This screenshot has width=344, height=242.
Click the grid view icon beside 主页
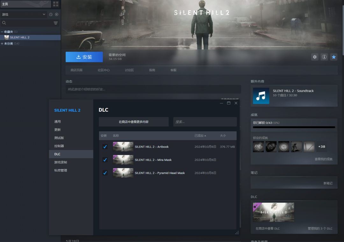pyautogui.click(x=56, y=4)
